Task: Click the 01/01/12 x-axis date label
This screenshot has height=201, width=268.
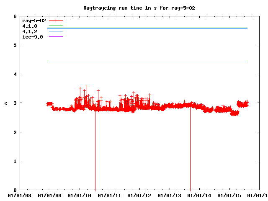Action: (139, 195)
